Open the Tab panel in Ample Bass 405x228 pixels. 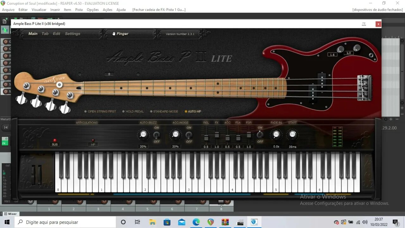pyautogui.click(x=45, y=34)
